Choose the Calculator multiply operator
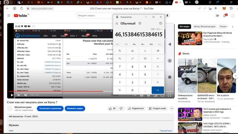Image resolution: width=238 pixels, height=134 pixels. [158, 67]
